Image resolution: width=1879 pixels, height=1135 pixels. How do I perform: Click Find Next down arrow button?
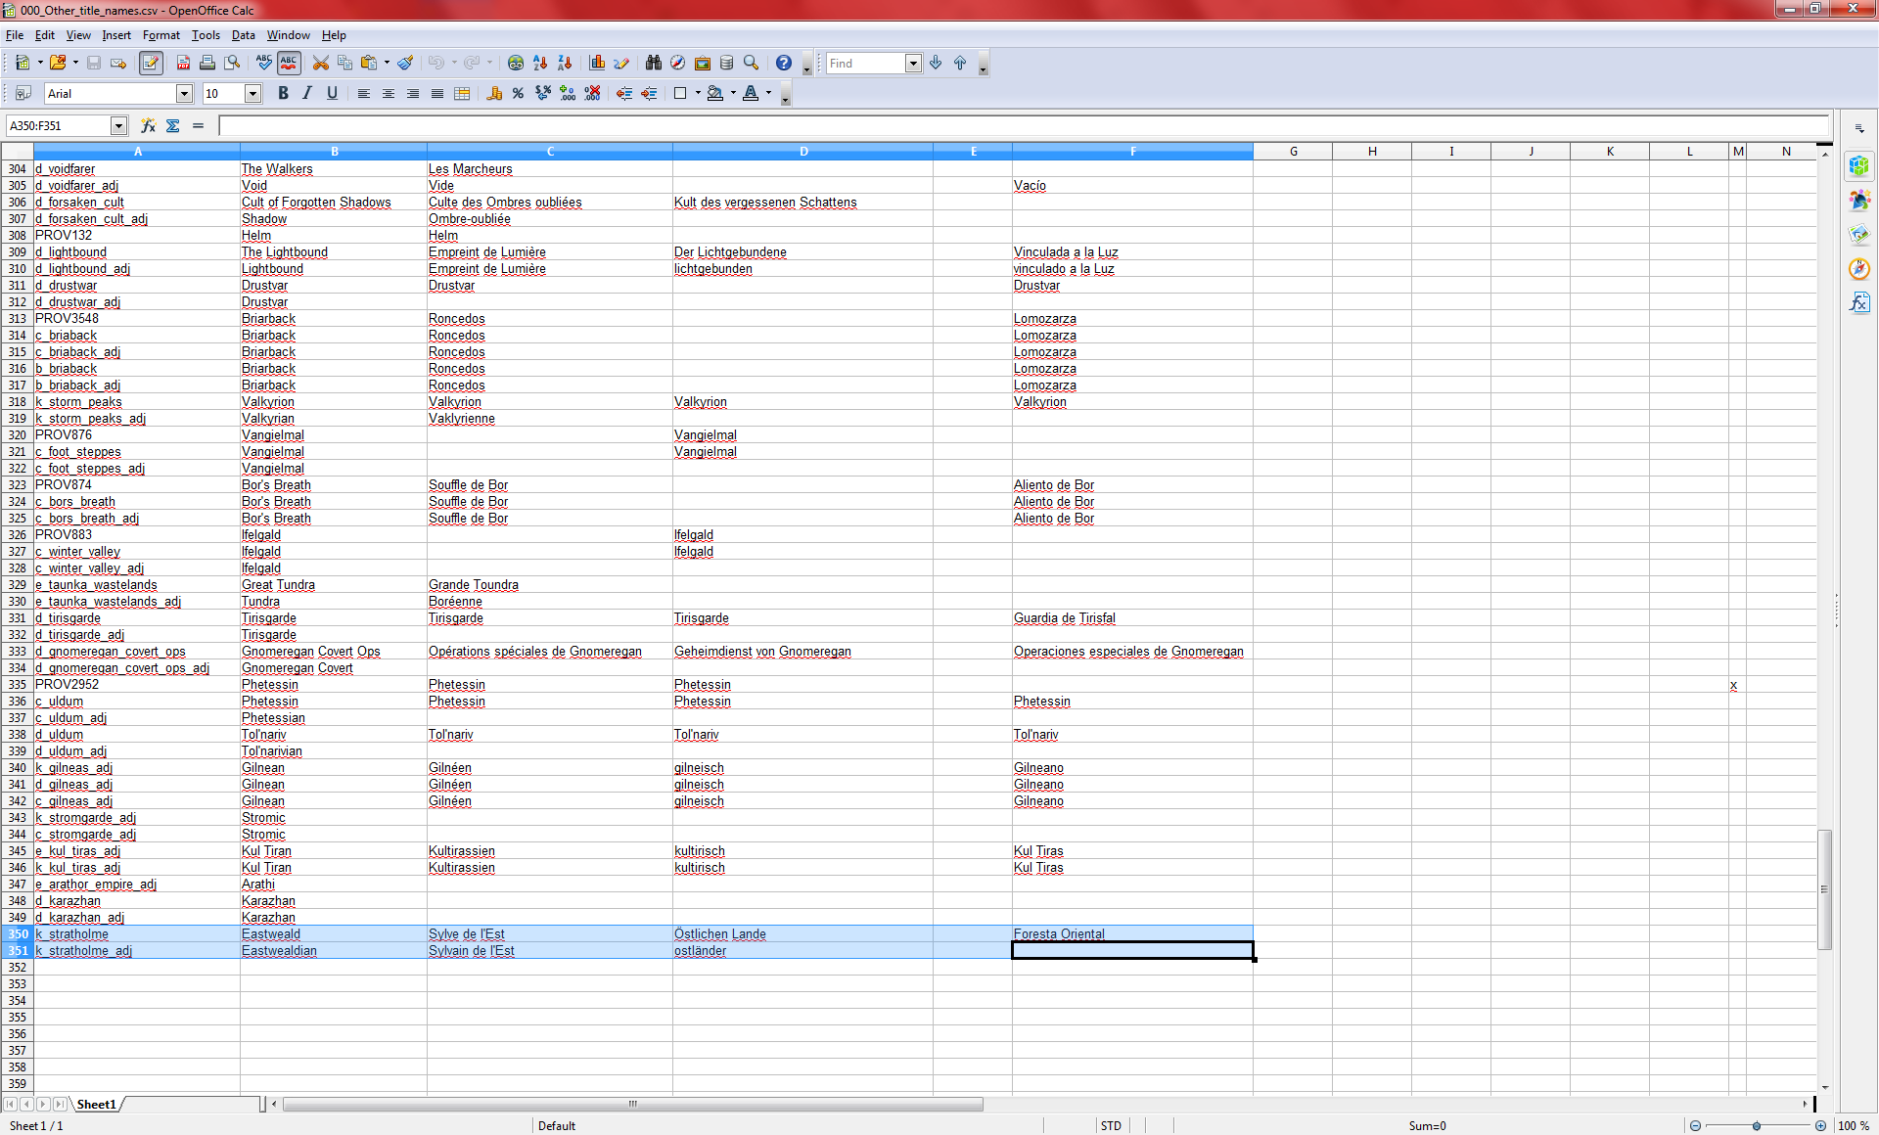[x=936, y=63]
